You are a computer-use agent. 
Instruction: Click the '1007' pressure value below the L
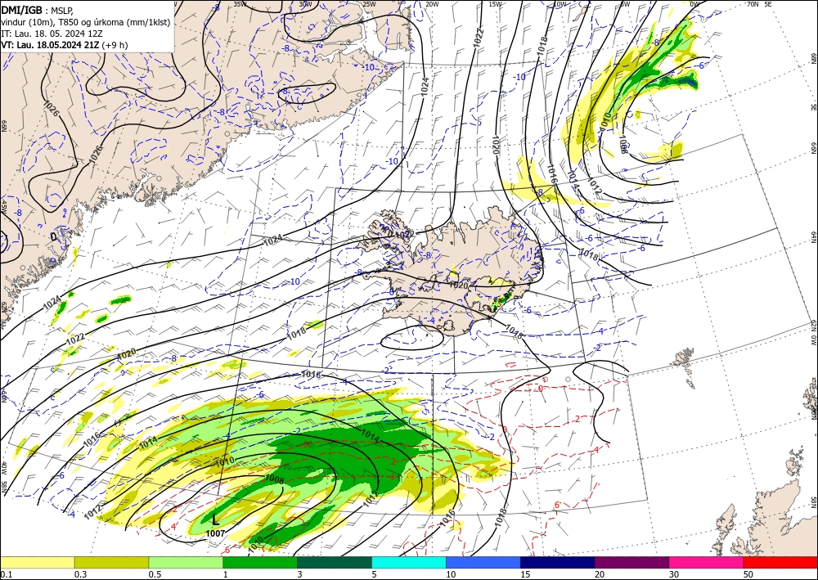(215, 533)
